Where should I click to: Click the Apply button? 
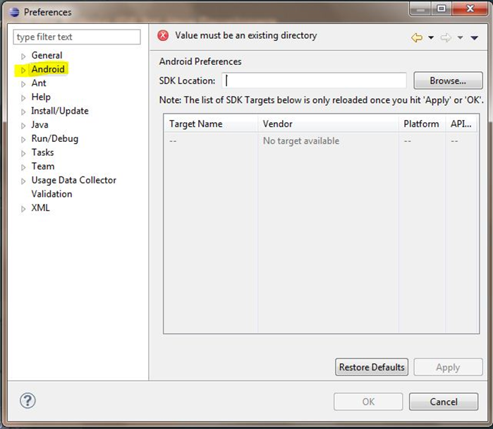pos(448,367)
